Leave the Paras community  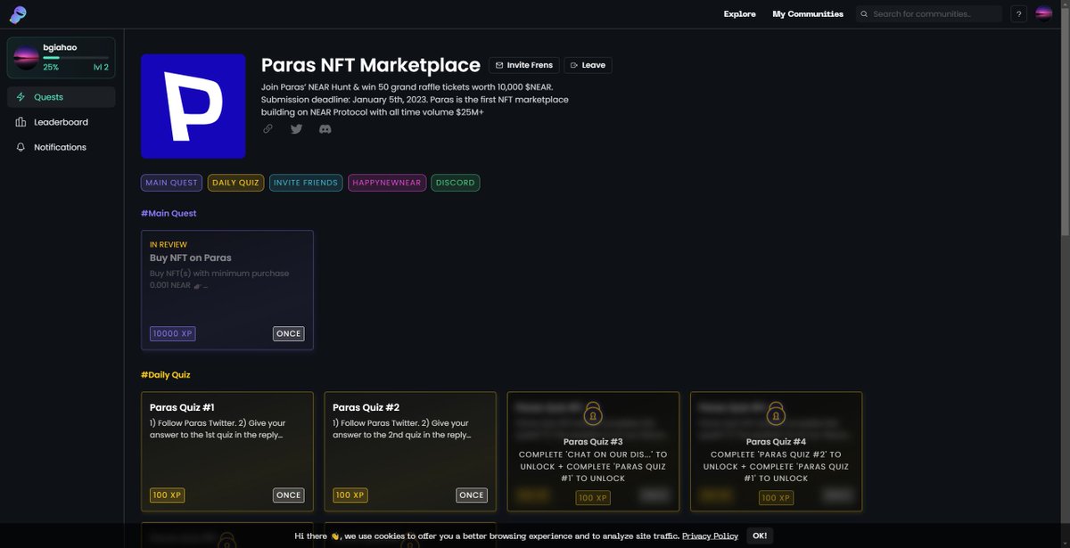[x=588, y=65]
